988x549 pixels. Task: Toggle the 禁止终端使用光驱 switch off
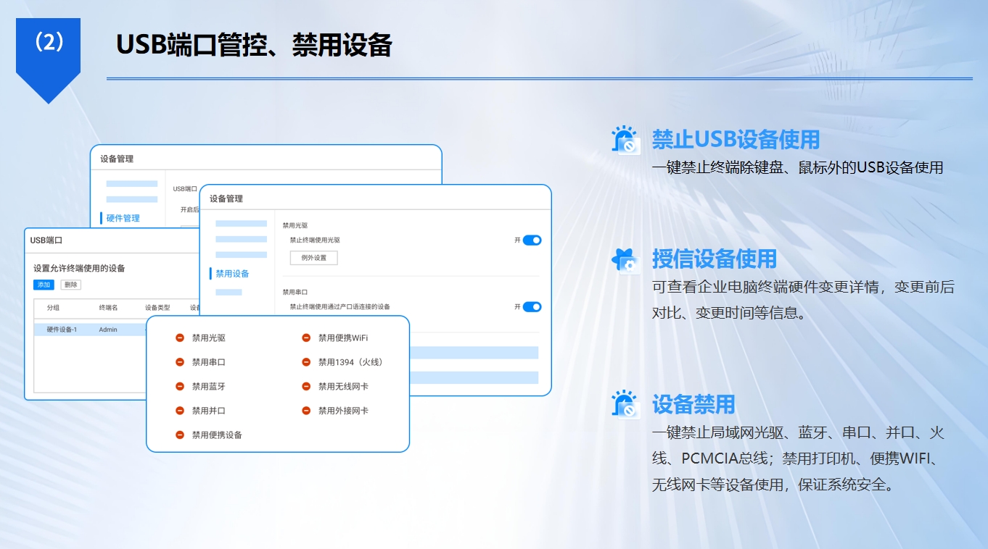point(532,240)
